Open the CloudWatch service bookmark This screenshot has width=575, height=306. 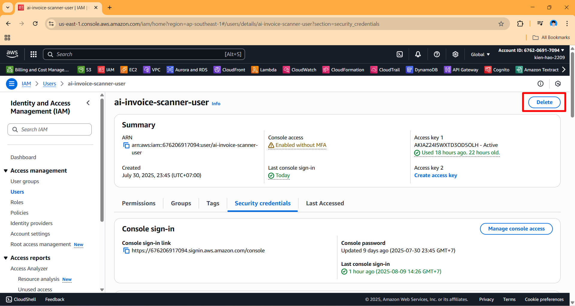(299, 70)
